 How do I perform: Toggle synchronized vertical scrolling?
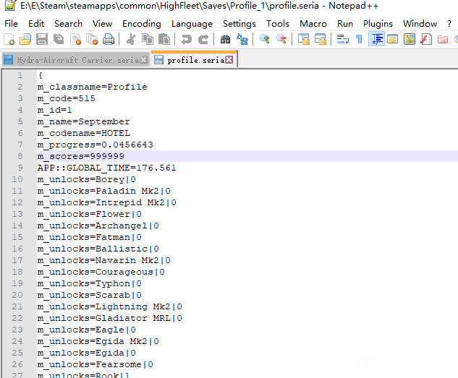[303, 39]
